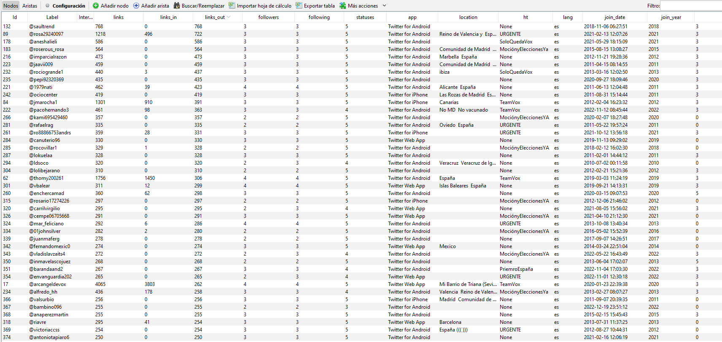Click location cell 'No MD No vacunado'

[463, 110]
